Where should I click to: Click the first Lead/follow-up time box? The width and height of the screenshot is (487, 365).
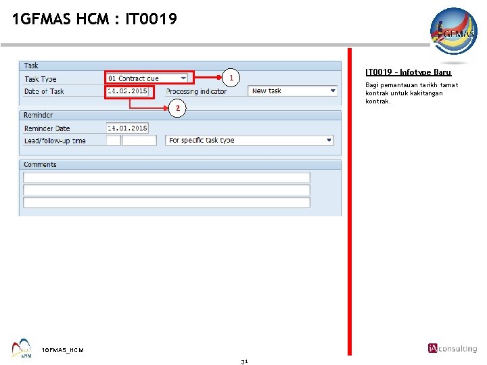tap(114, 141)
